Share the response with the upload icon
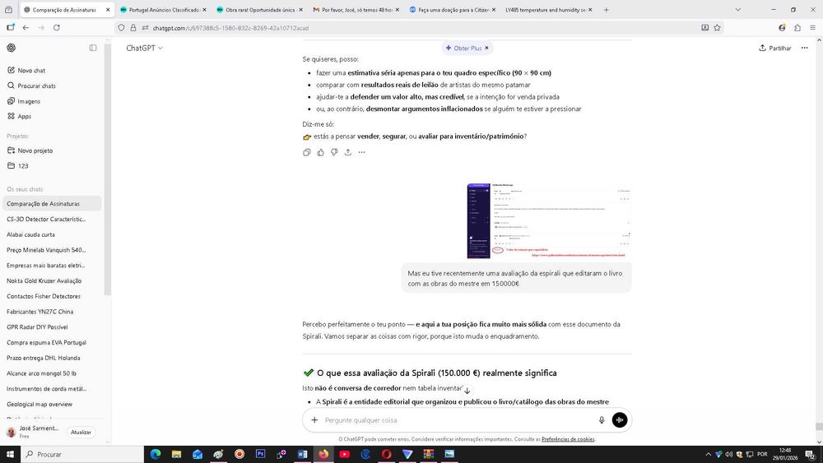Viewport: 823px width, 463px height. pyautogui.click(x=348, y=153)
